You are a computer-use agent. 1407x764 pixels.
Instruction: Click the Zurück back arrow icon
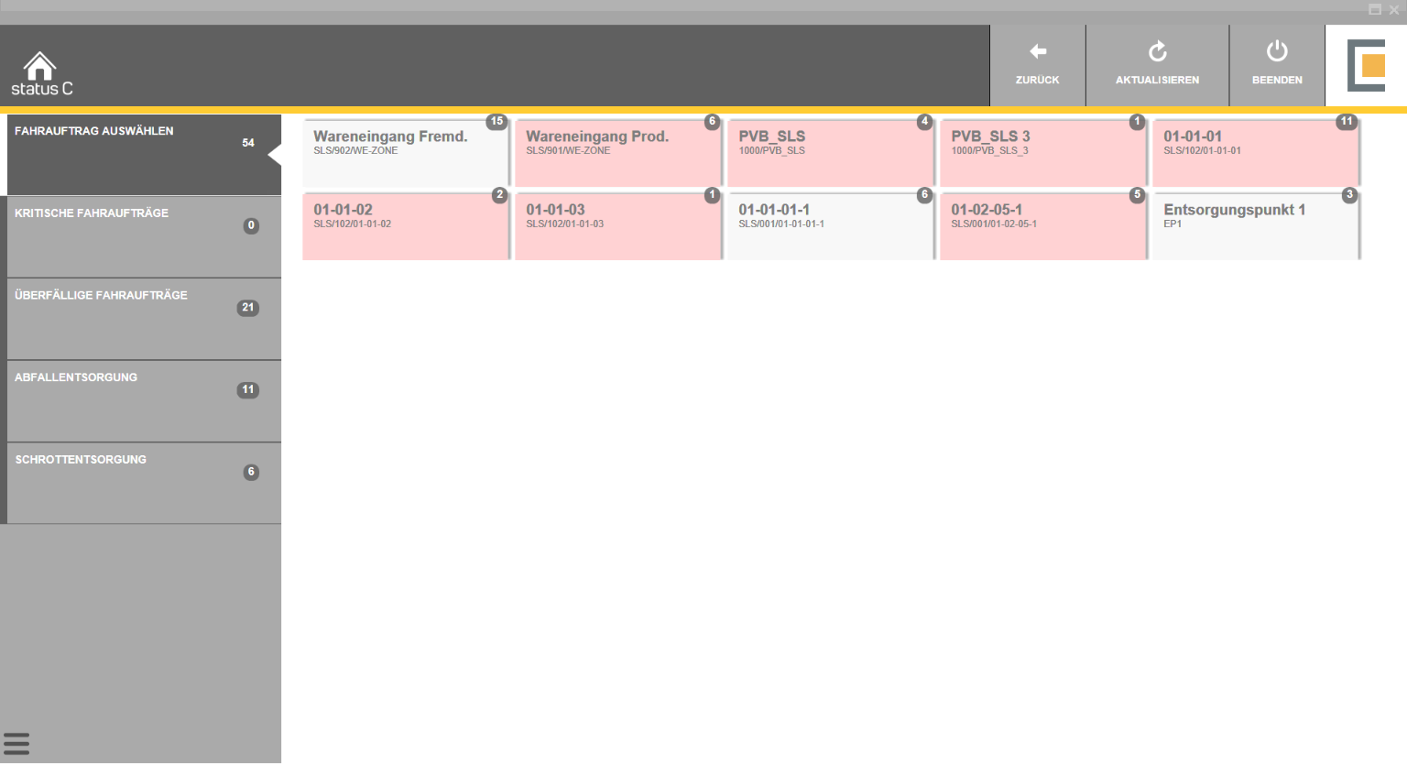1037,52
